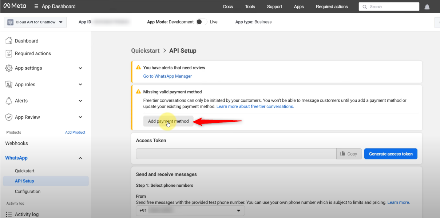Open the From phone number dropdown
The height and width of the screenshot is (218, 440).
pyautogui.click(x=190, y=211)
